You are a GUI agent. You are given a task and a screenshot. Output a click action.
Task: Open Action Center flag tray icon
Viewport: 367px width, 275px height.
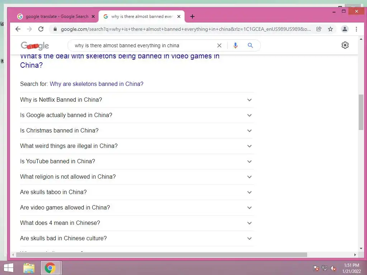316,268
